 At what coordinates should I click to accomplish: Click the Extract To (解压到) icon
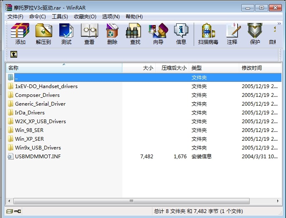click(43, 30)
